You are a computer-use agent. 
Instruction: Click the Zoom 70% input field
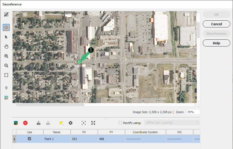pyautogui.click(x=193, y=112)
